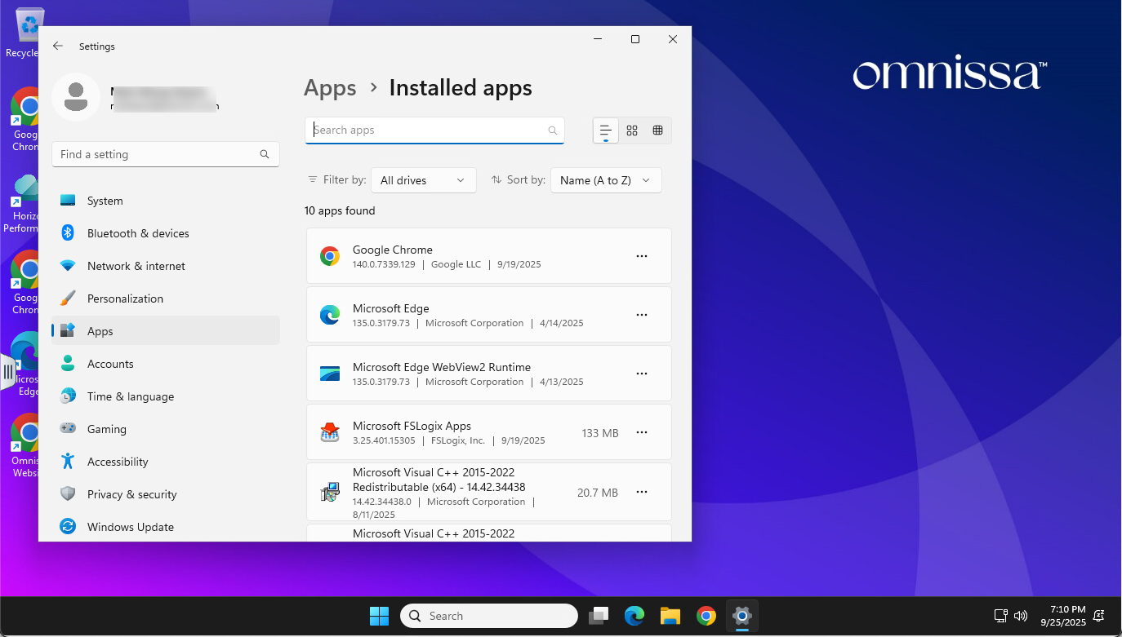The height and width of the screenshot is (637, 1122).
Task: Open more options for Microsoft FSLogix Apps
Action: click(642, 432)
